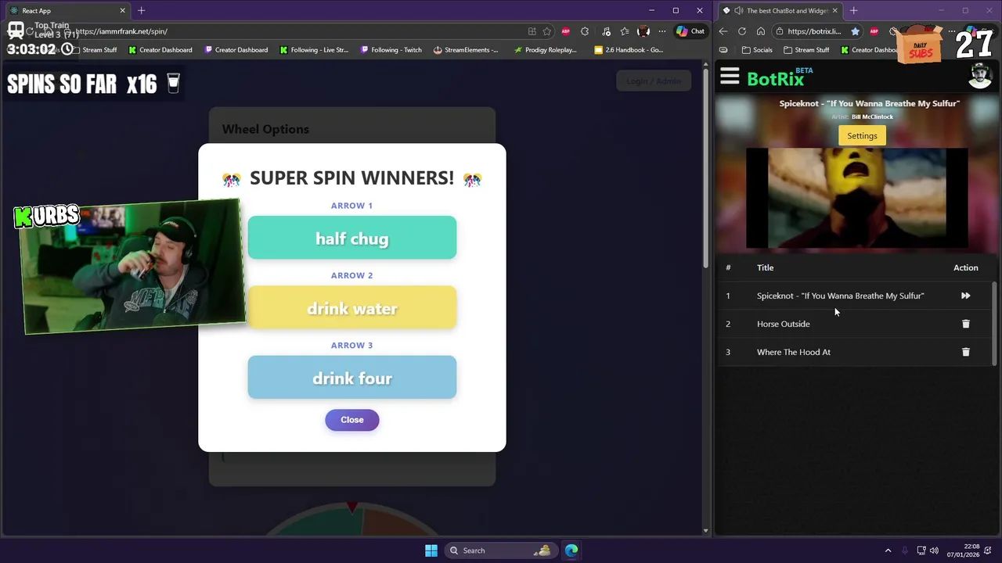Image resolution: width=1002 pixels, height=563 pixels.
Task: Open the Socials bookmark folder
Action: pos(757,50)
